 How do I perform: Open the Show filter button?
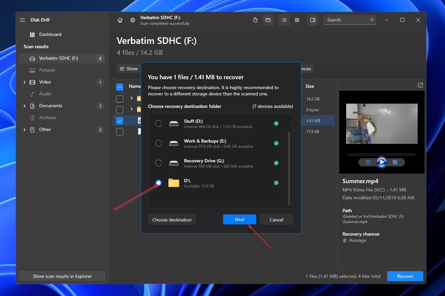click(x=129, y=69)
